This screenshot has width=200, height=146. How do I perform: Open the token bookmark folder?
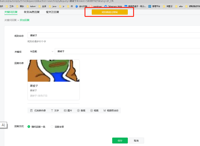pyautogui.click(x=31, y=6)
